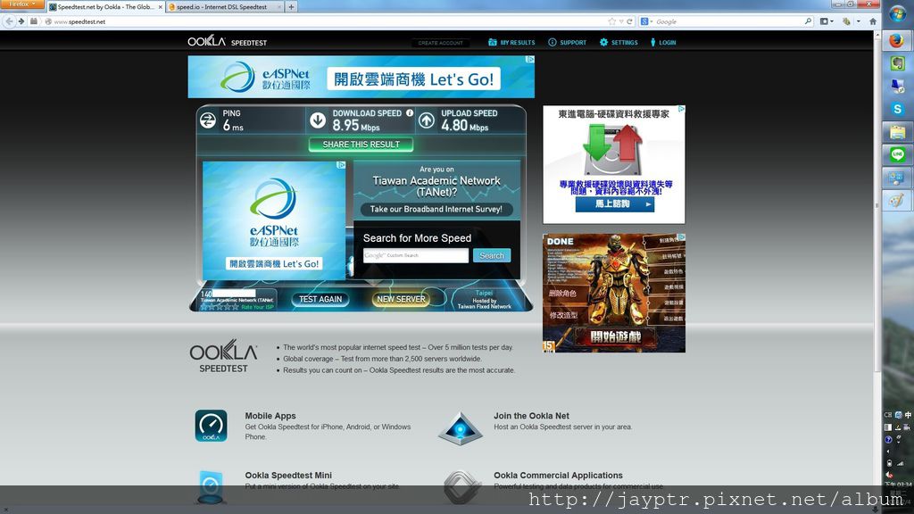Open the file explorer taskbar icon
Viewport: 914px width, 514px height.
(x=897, y=132)
